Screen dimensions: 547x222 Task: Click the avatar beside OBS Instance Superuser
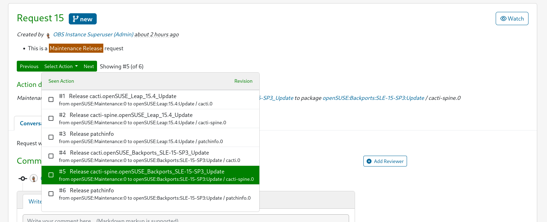tap(48, 35)
